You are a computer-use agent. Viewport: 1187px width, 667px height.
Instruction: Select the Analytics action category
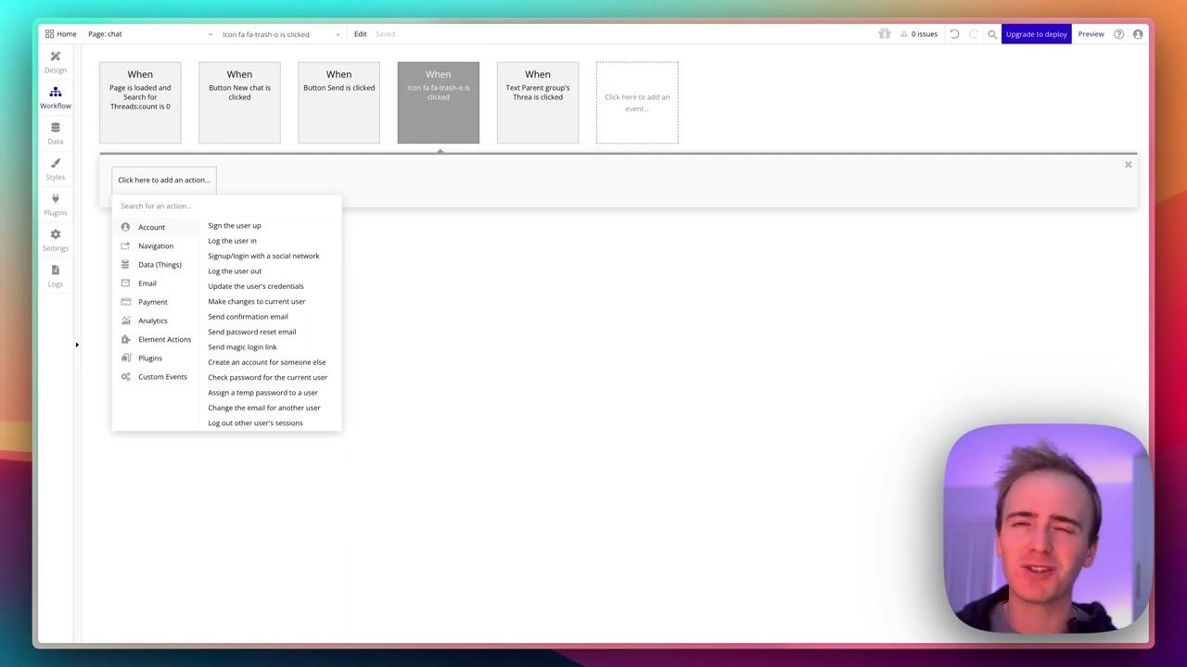pyautogui.click(x=156, y=321)
